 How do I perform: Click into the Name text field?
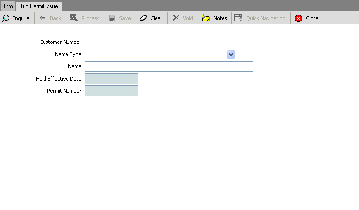tap(169, 66)
